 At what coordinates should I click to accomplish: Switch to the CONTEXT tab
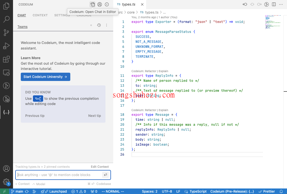coord(40,15)
